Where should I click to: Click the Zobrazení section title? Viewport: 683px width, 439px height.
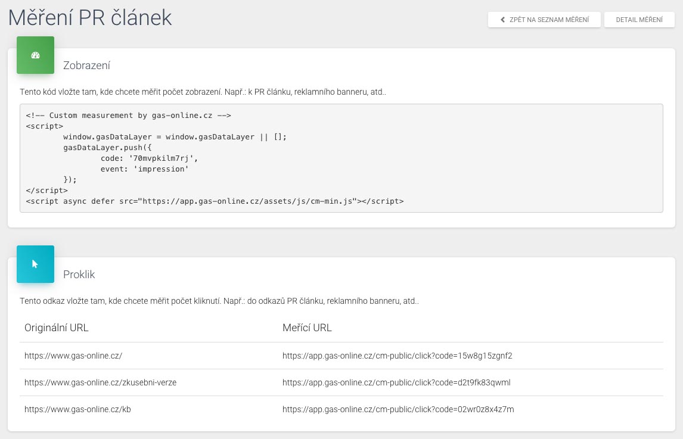coord(86,66)
